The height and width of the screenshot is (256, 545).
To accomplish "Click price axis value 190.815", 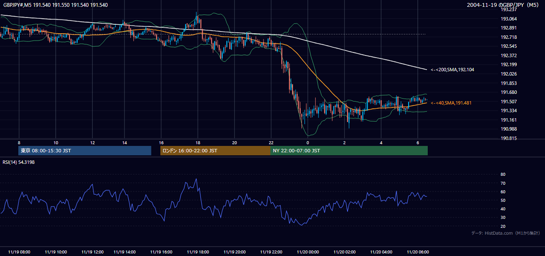I will [x=509, y=138].
